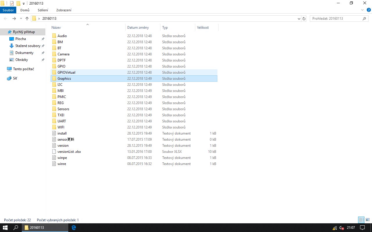
Task: Sort by the Datum změny column
Action: (x=138, y=28)
